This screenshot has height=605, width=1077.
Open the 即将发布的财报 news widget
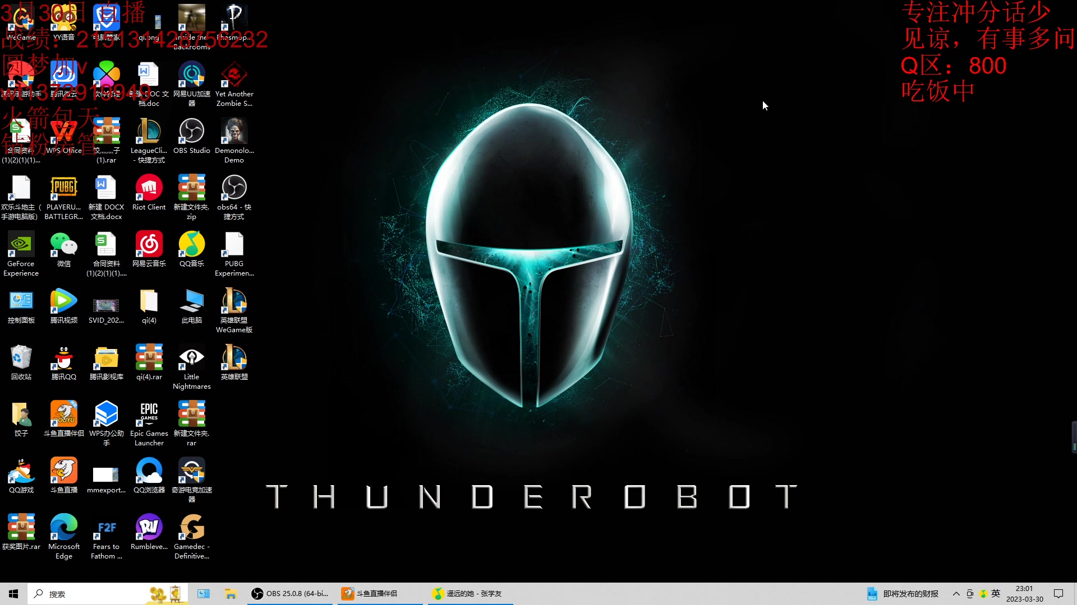903,594
